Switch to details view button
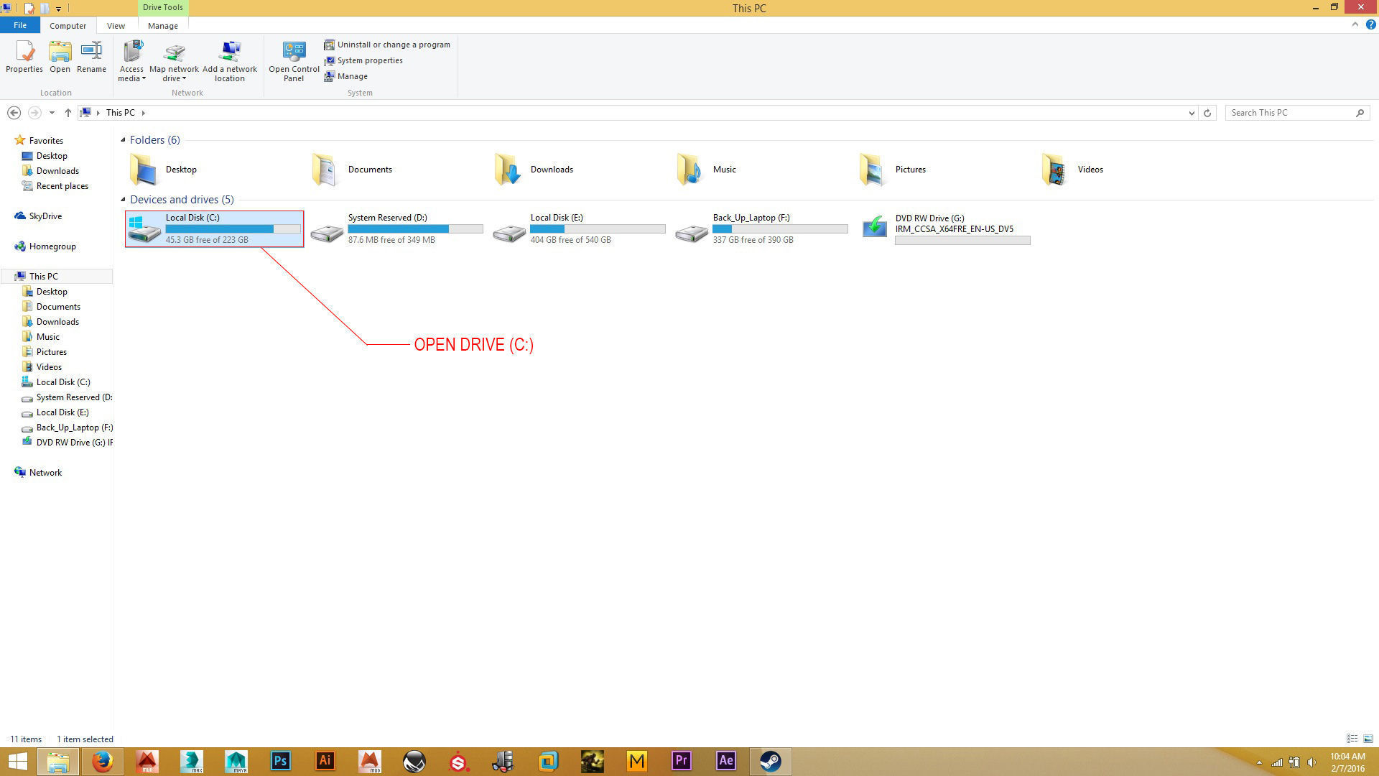Image resolution: width=1379 pixels, height=776 pixels. [1352, 739]
